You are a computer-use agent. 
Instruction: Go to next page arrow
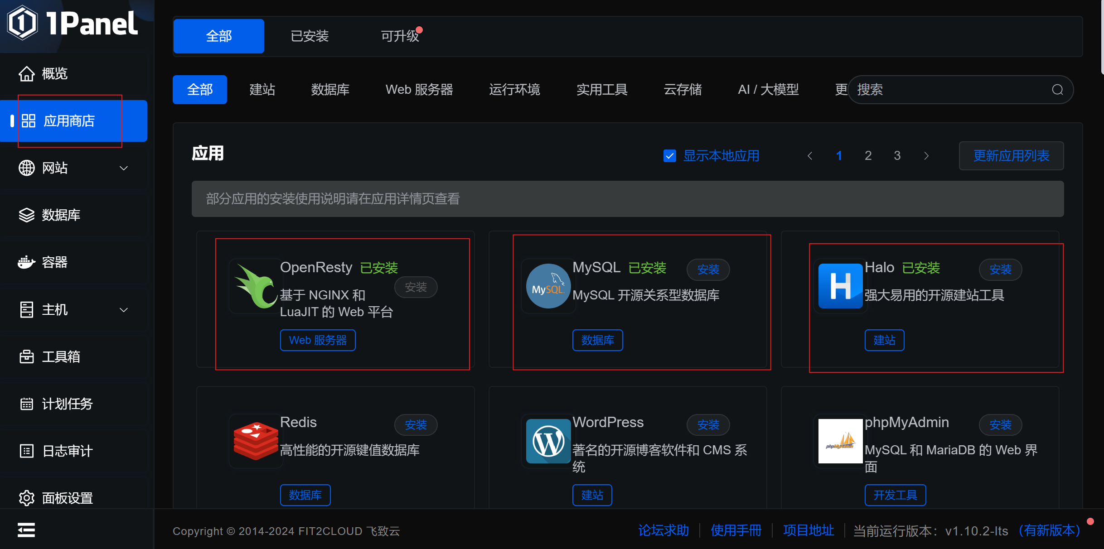(926, 156)
